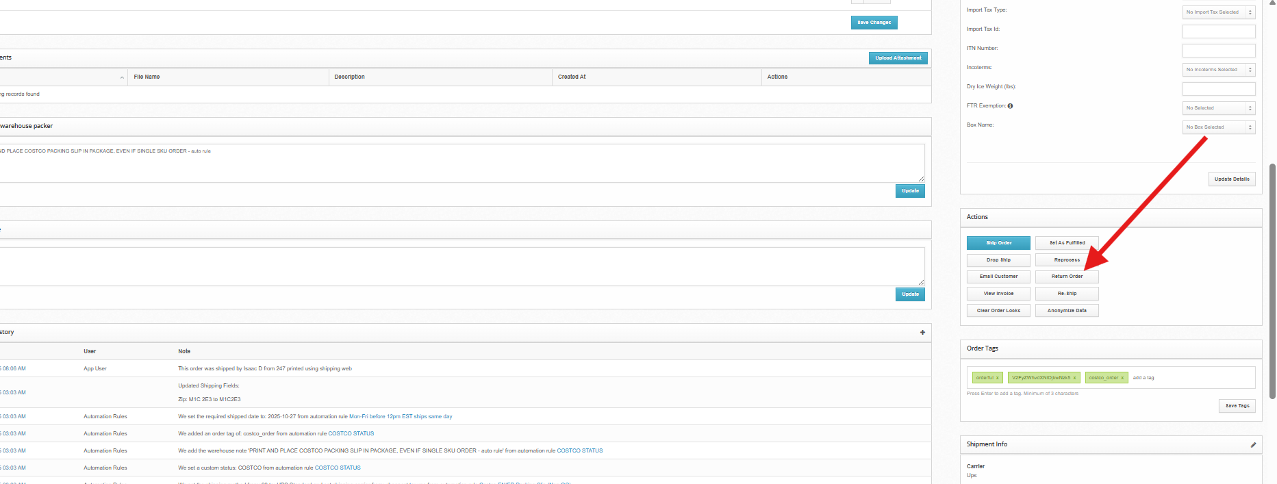The height and width of the screenshot is (484, 1277).
Task: Click the 08:06 AM history timestamp
Action: tap(13, 369)
